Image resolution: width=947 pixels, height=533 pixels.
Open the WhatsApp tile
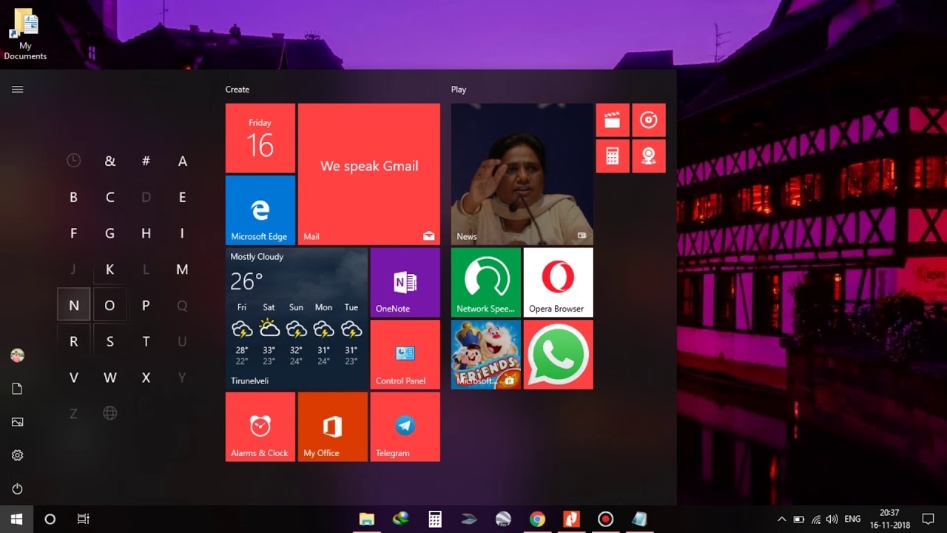pos(559,355)
